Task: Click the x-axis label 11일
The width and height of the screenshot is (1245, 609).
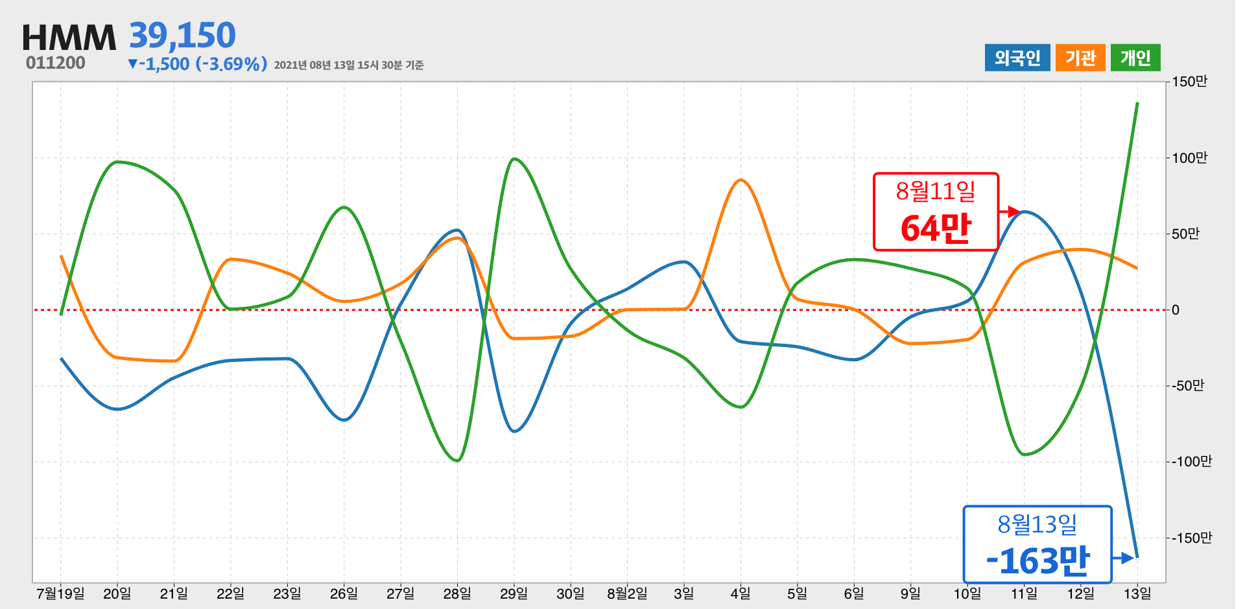Action: [1024, 593]
